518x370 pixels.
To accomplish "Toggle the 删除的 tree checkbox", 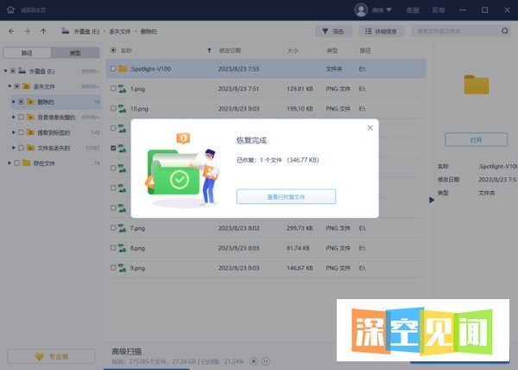I will click(x=21, y=101).
